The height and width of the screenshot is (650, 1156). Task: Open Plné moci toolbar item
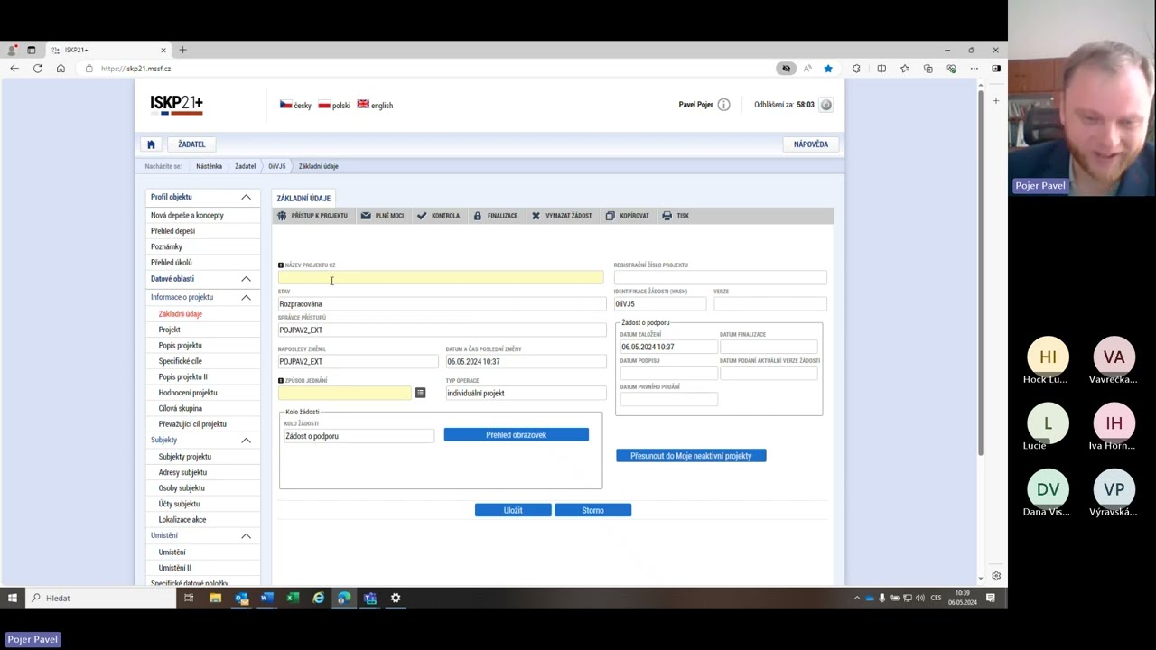382,216
